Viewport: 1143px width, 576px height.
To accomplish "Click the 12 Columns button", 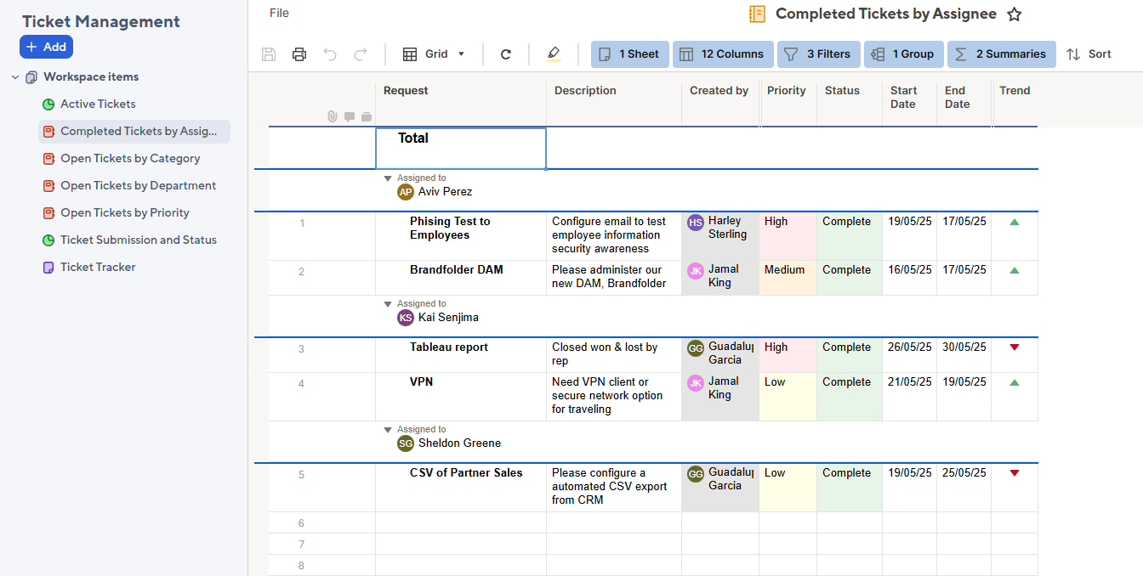I will pyautogui.click(x=723, y=54).
